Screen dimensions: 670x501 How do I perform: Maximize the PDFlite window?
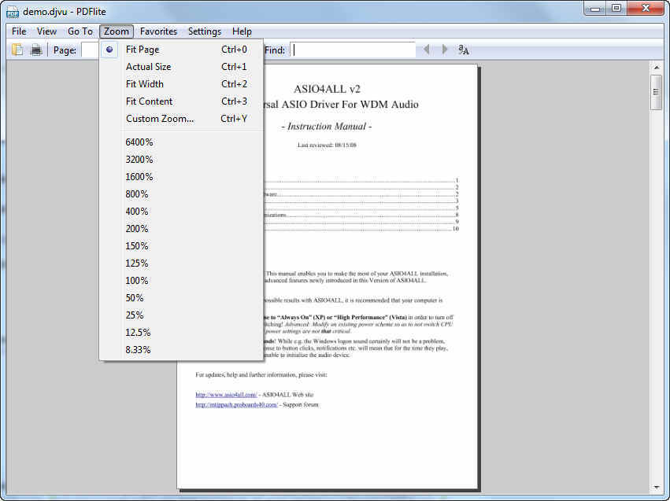click(x=616, y=8)
